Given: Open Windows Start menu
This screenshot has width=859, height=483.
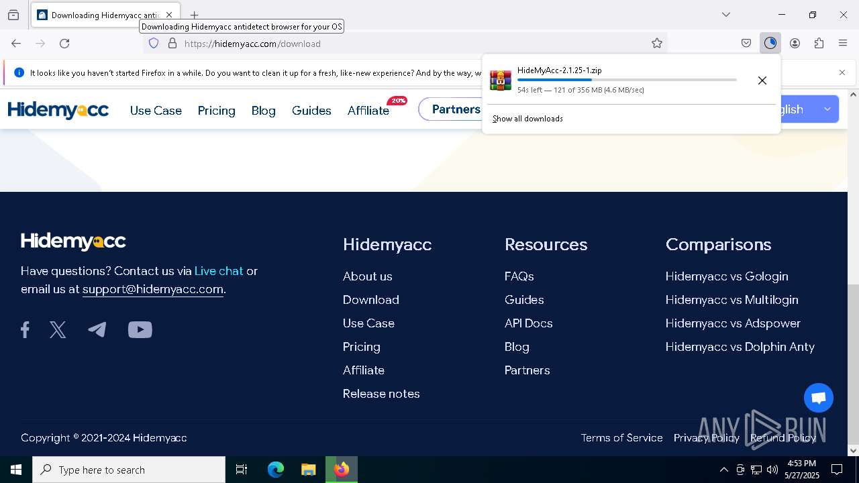Looking at the screenshot, I should point(16,470).
